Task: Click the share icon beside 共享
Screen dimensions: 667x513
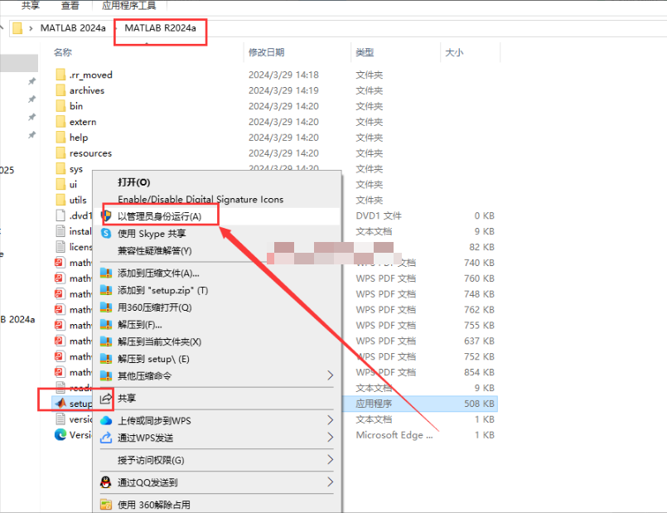Action: [x=105, y=398]
